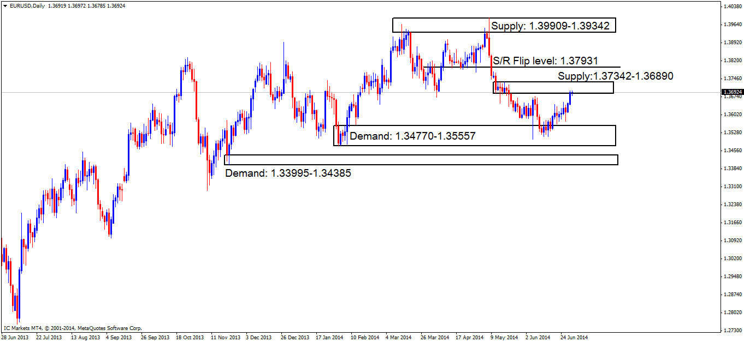
Task: Click price axis value 1.33840
Action: (x=732, y=168)
